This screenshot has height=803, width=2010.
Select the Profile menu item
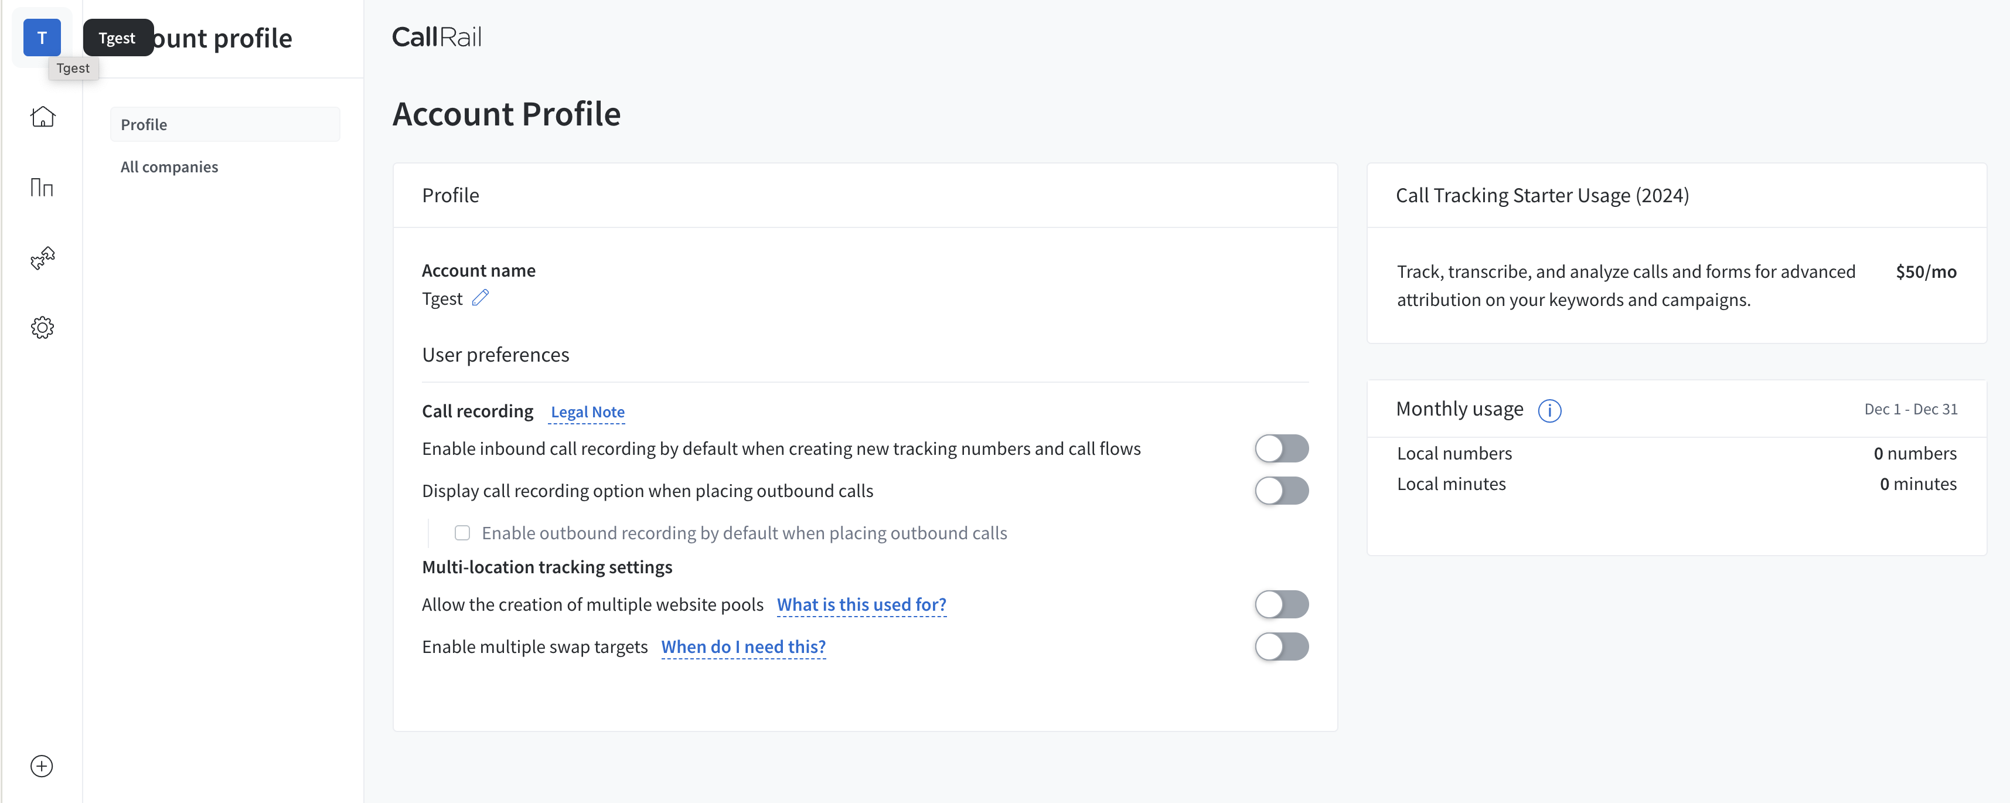tap(224, 125)
